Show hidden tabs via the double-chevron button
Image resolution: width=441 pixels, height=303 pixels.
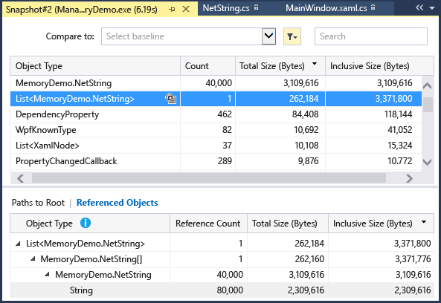(x=419, y=8)
